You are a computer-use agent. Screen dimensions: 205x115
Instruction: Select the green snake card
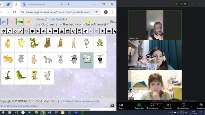coord(8,77)
